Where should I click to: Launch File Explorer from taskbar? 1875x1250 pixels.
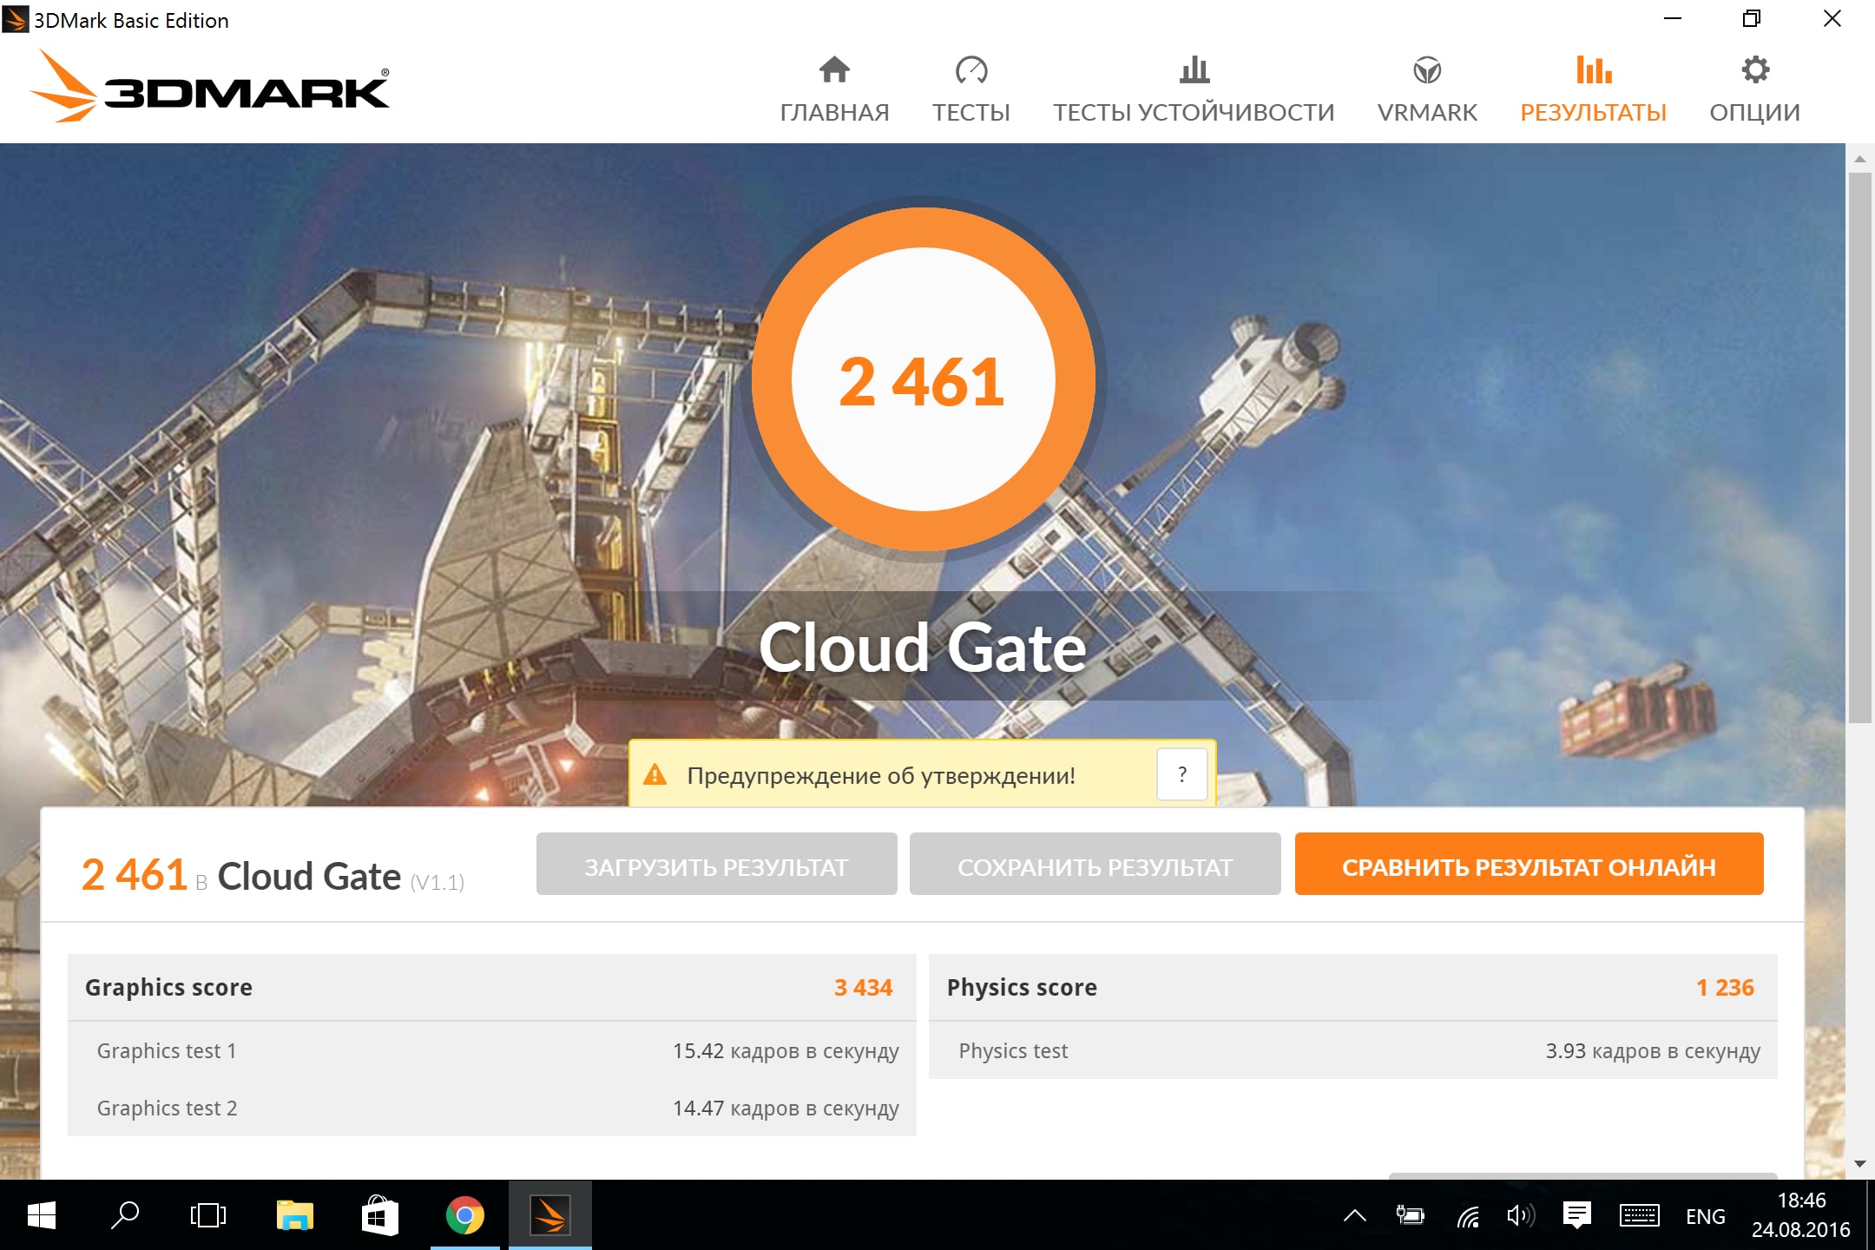coord(295,1215)
